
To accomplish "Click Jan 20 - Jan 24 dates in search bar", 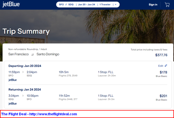I will (x=86, y=5).
